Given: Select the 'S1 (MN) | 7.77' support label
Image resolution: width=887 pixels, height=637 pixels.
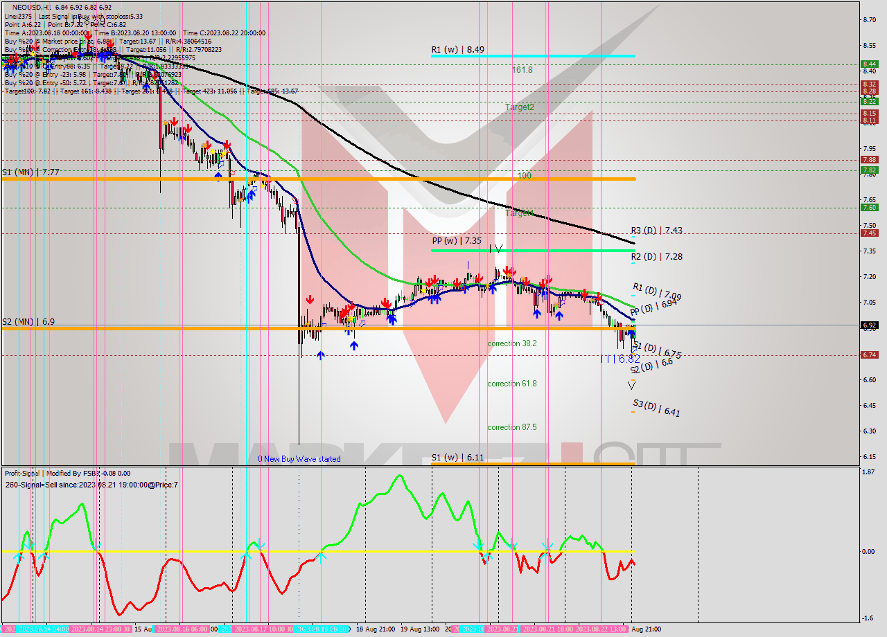Looking at the screenshot, I should click(x=30, y=172).
